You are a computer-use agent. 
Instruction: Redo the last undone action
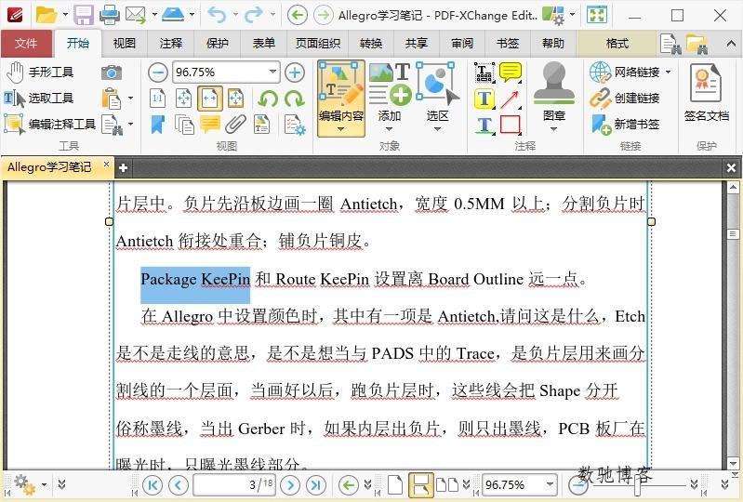254,15
